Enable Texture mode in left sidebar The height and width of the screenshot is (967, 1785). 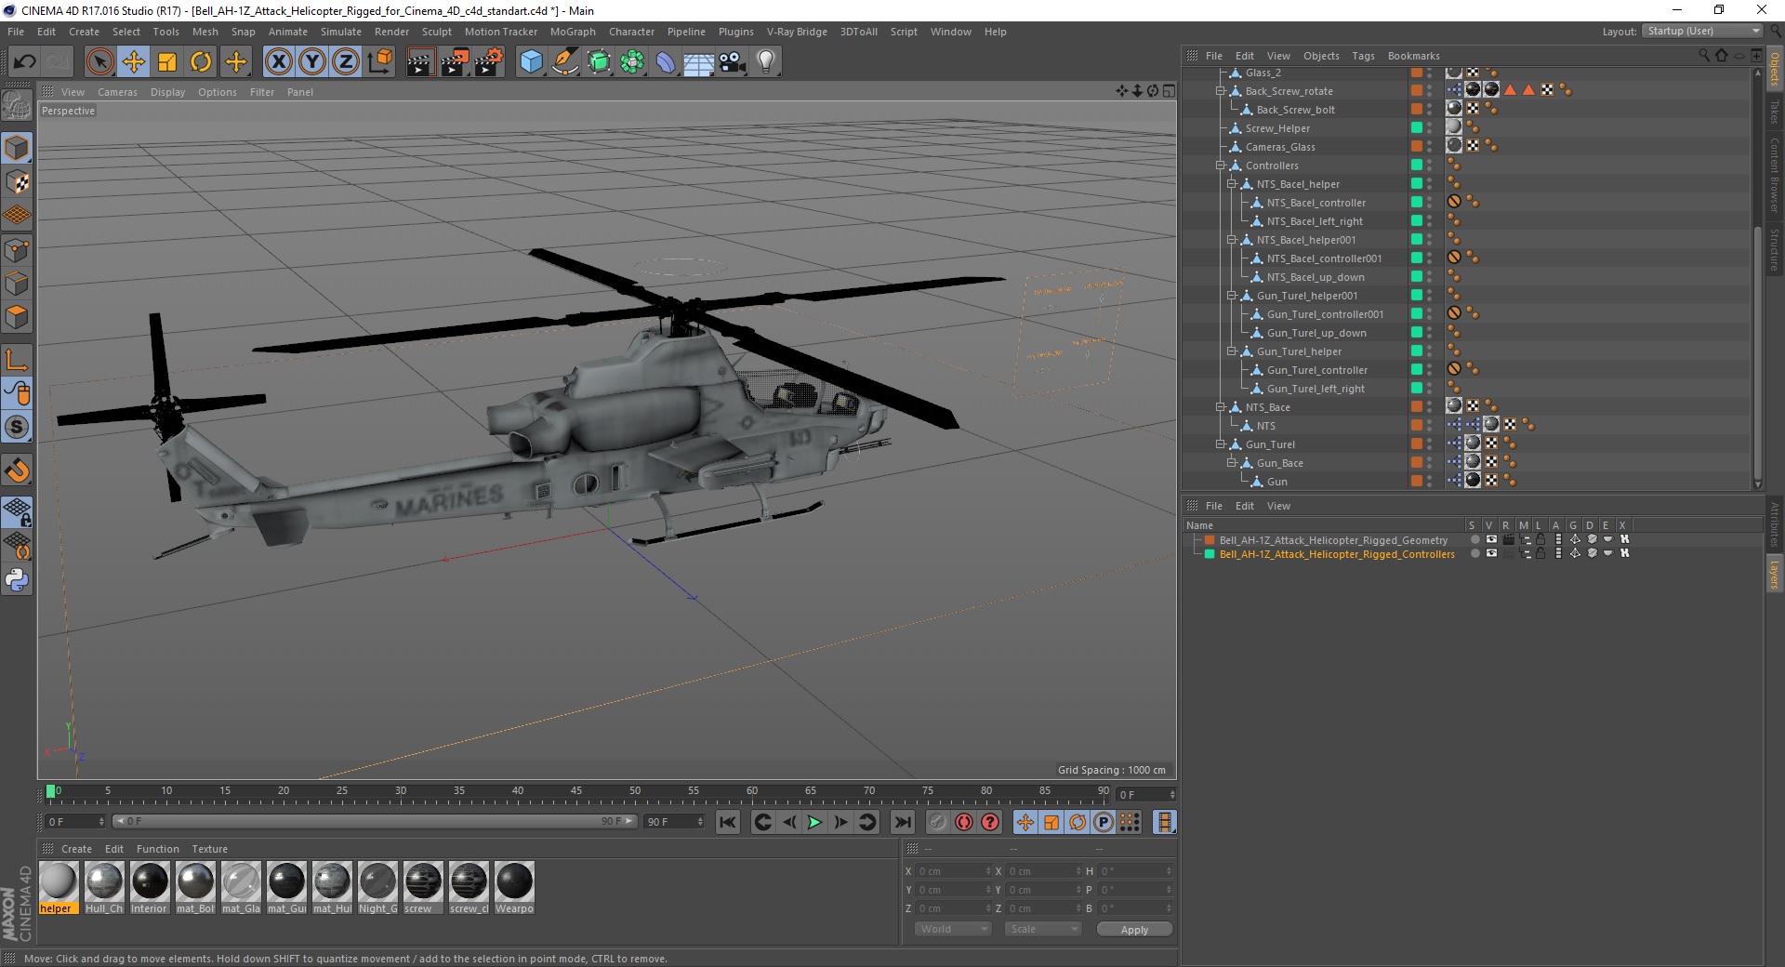pyautogui.click(x=17, y=181)
